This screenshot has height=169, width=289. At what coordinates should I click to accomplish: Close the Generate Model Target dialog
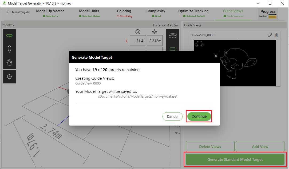pos(216,56)
